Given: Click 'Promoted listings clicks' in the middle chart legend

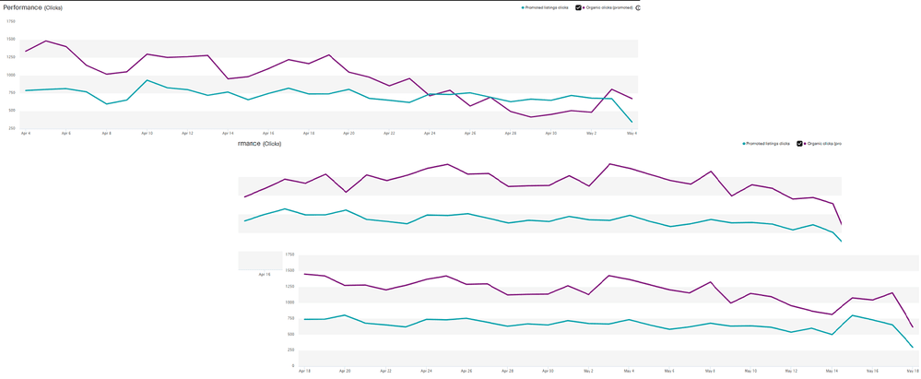Looking at the screenshot, I should click(x=768, y=143).
